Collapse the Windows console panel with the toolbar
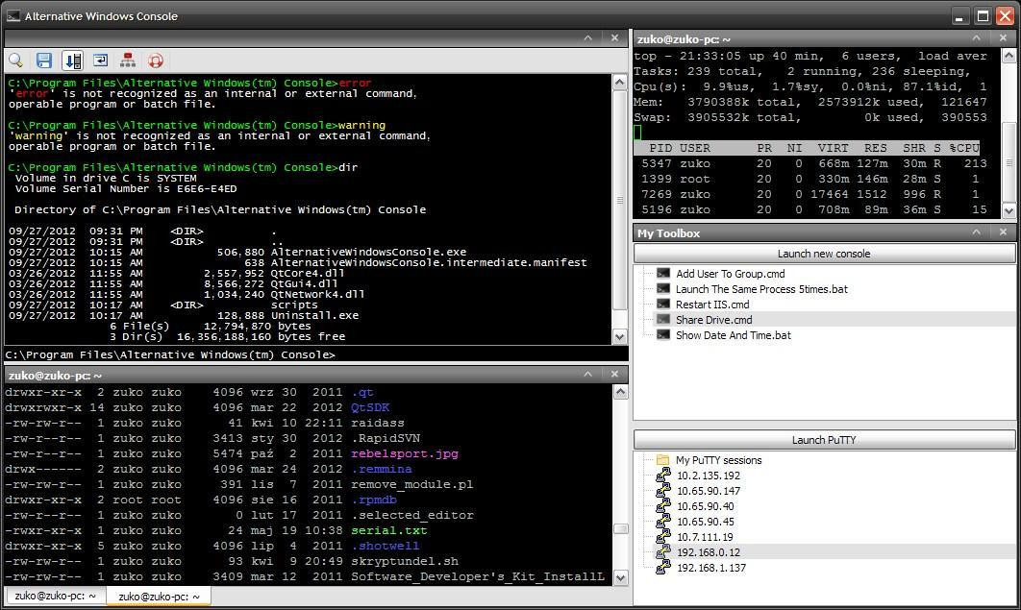 click(588, 38)
